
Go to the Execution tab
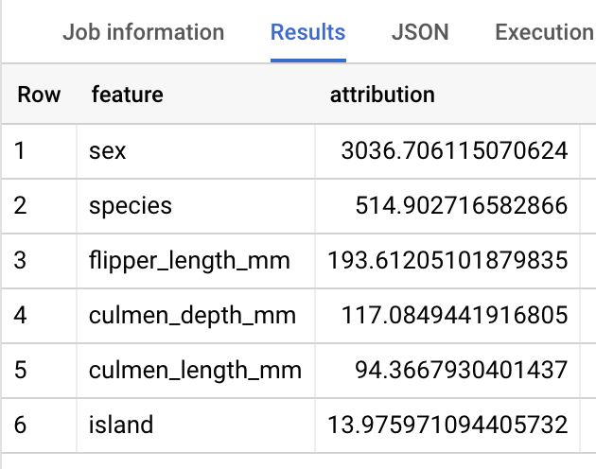[x=544, y=32]
